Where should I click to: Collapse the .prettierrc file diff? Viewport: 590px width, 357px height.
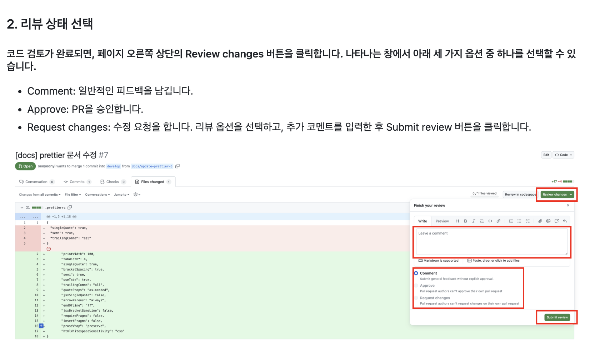pos(22,207)
